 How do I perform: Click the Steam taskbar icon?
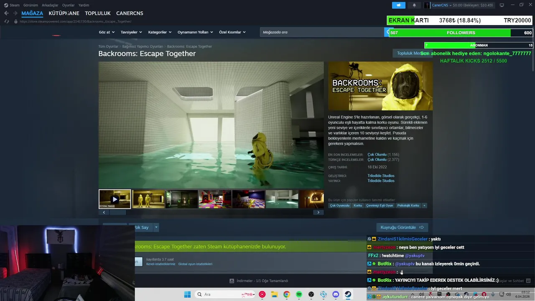[x=348, y=294]
